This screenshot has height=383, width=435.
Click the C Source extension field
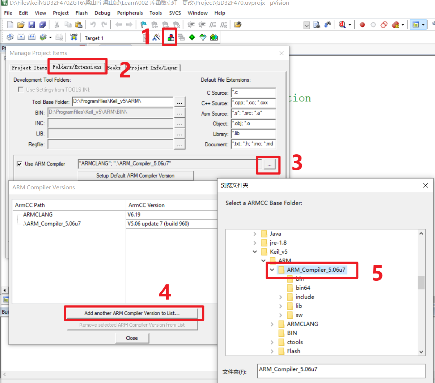point(254,93)
